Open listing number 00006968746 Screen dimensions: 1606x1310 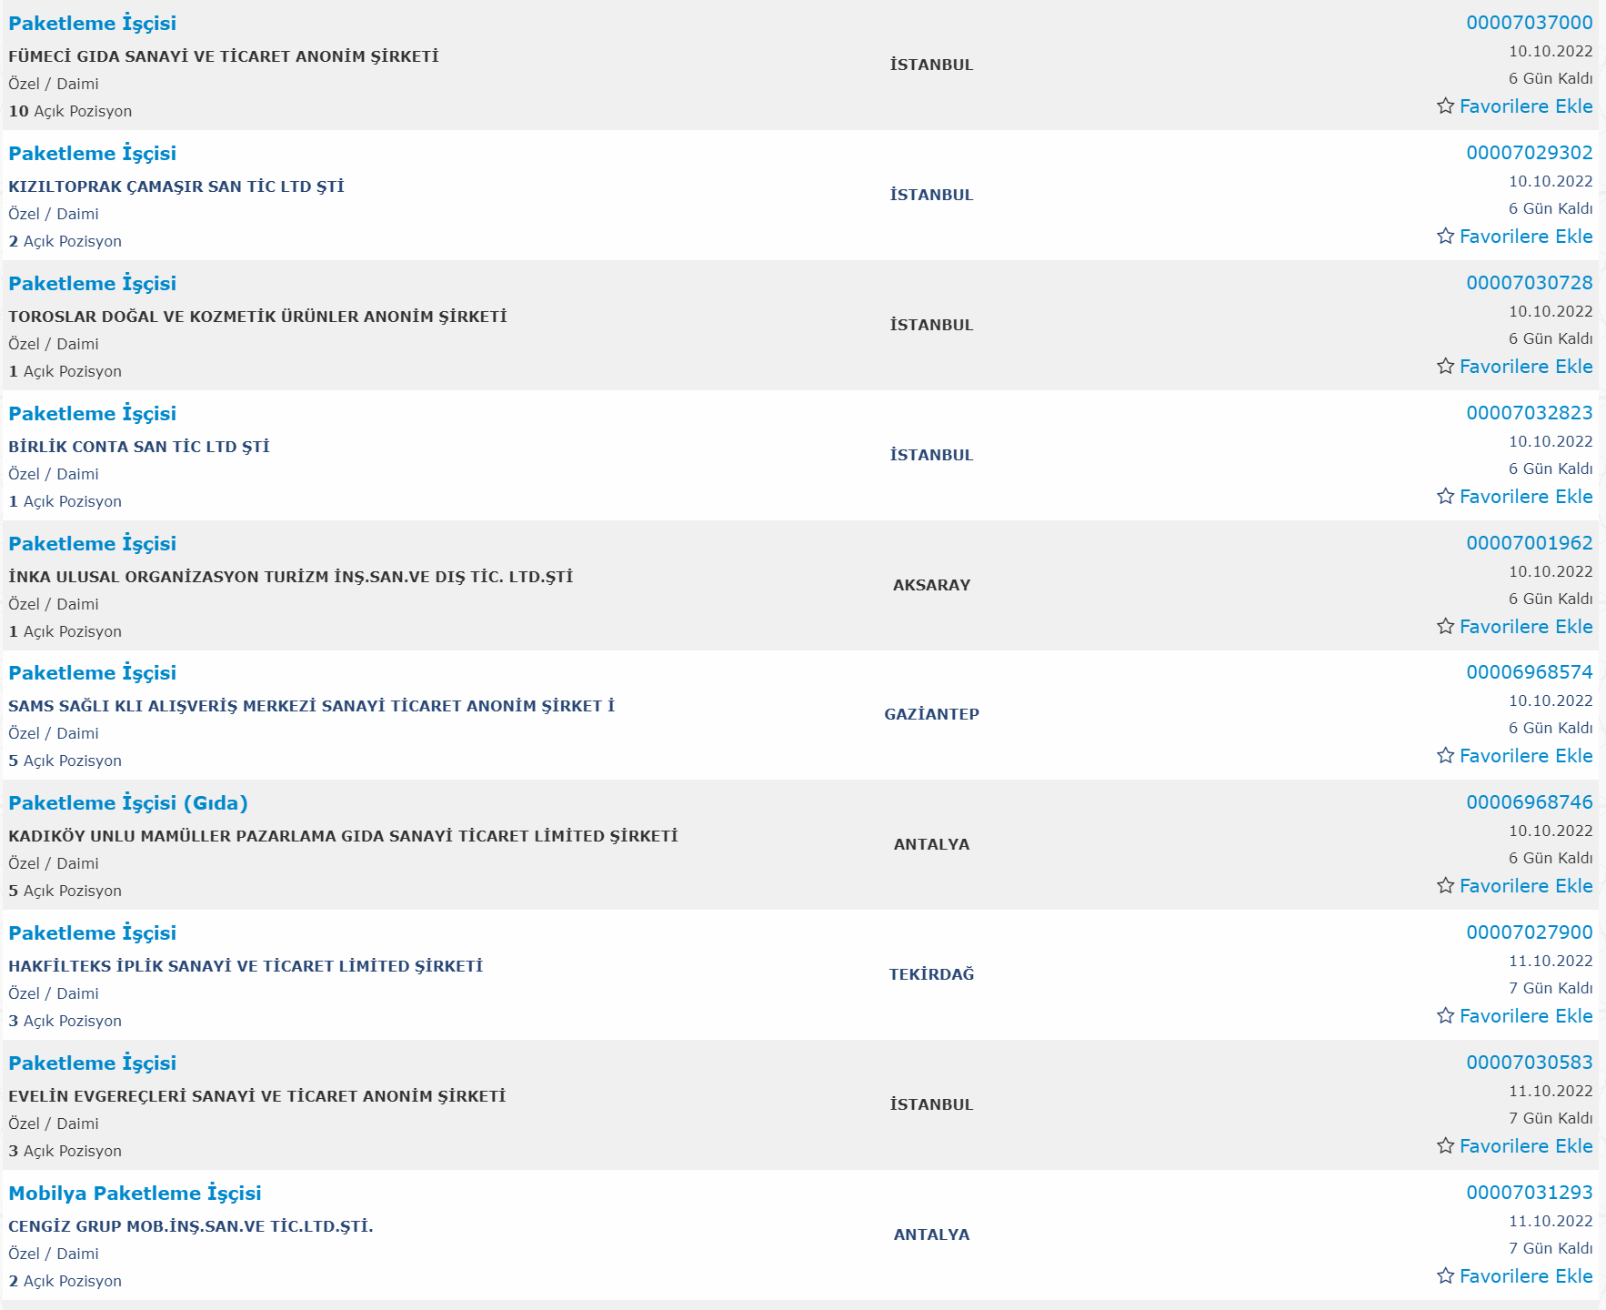point(1530,802)
